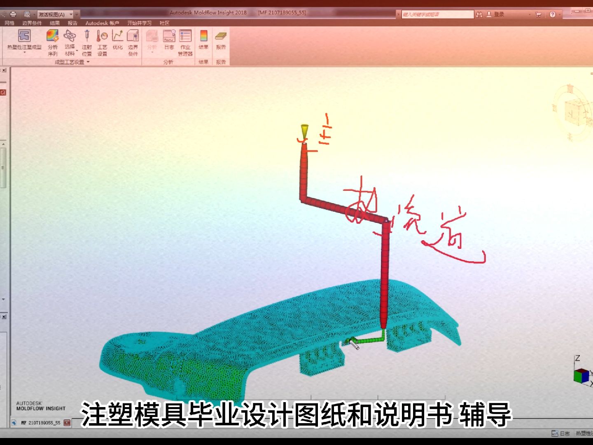This screenshot has width=593, height=445.
Task: Switch to the 边界条件 ribbon tab
Action: click(32, 23)
